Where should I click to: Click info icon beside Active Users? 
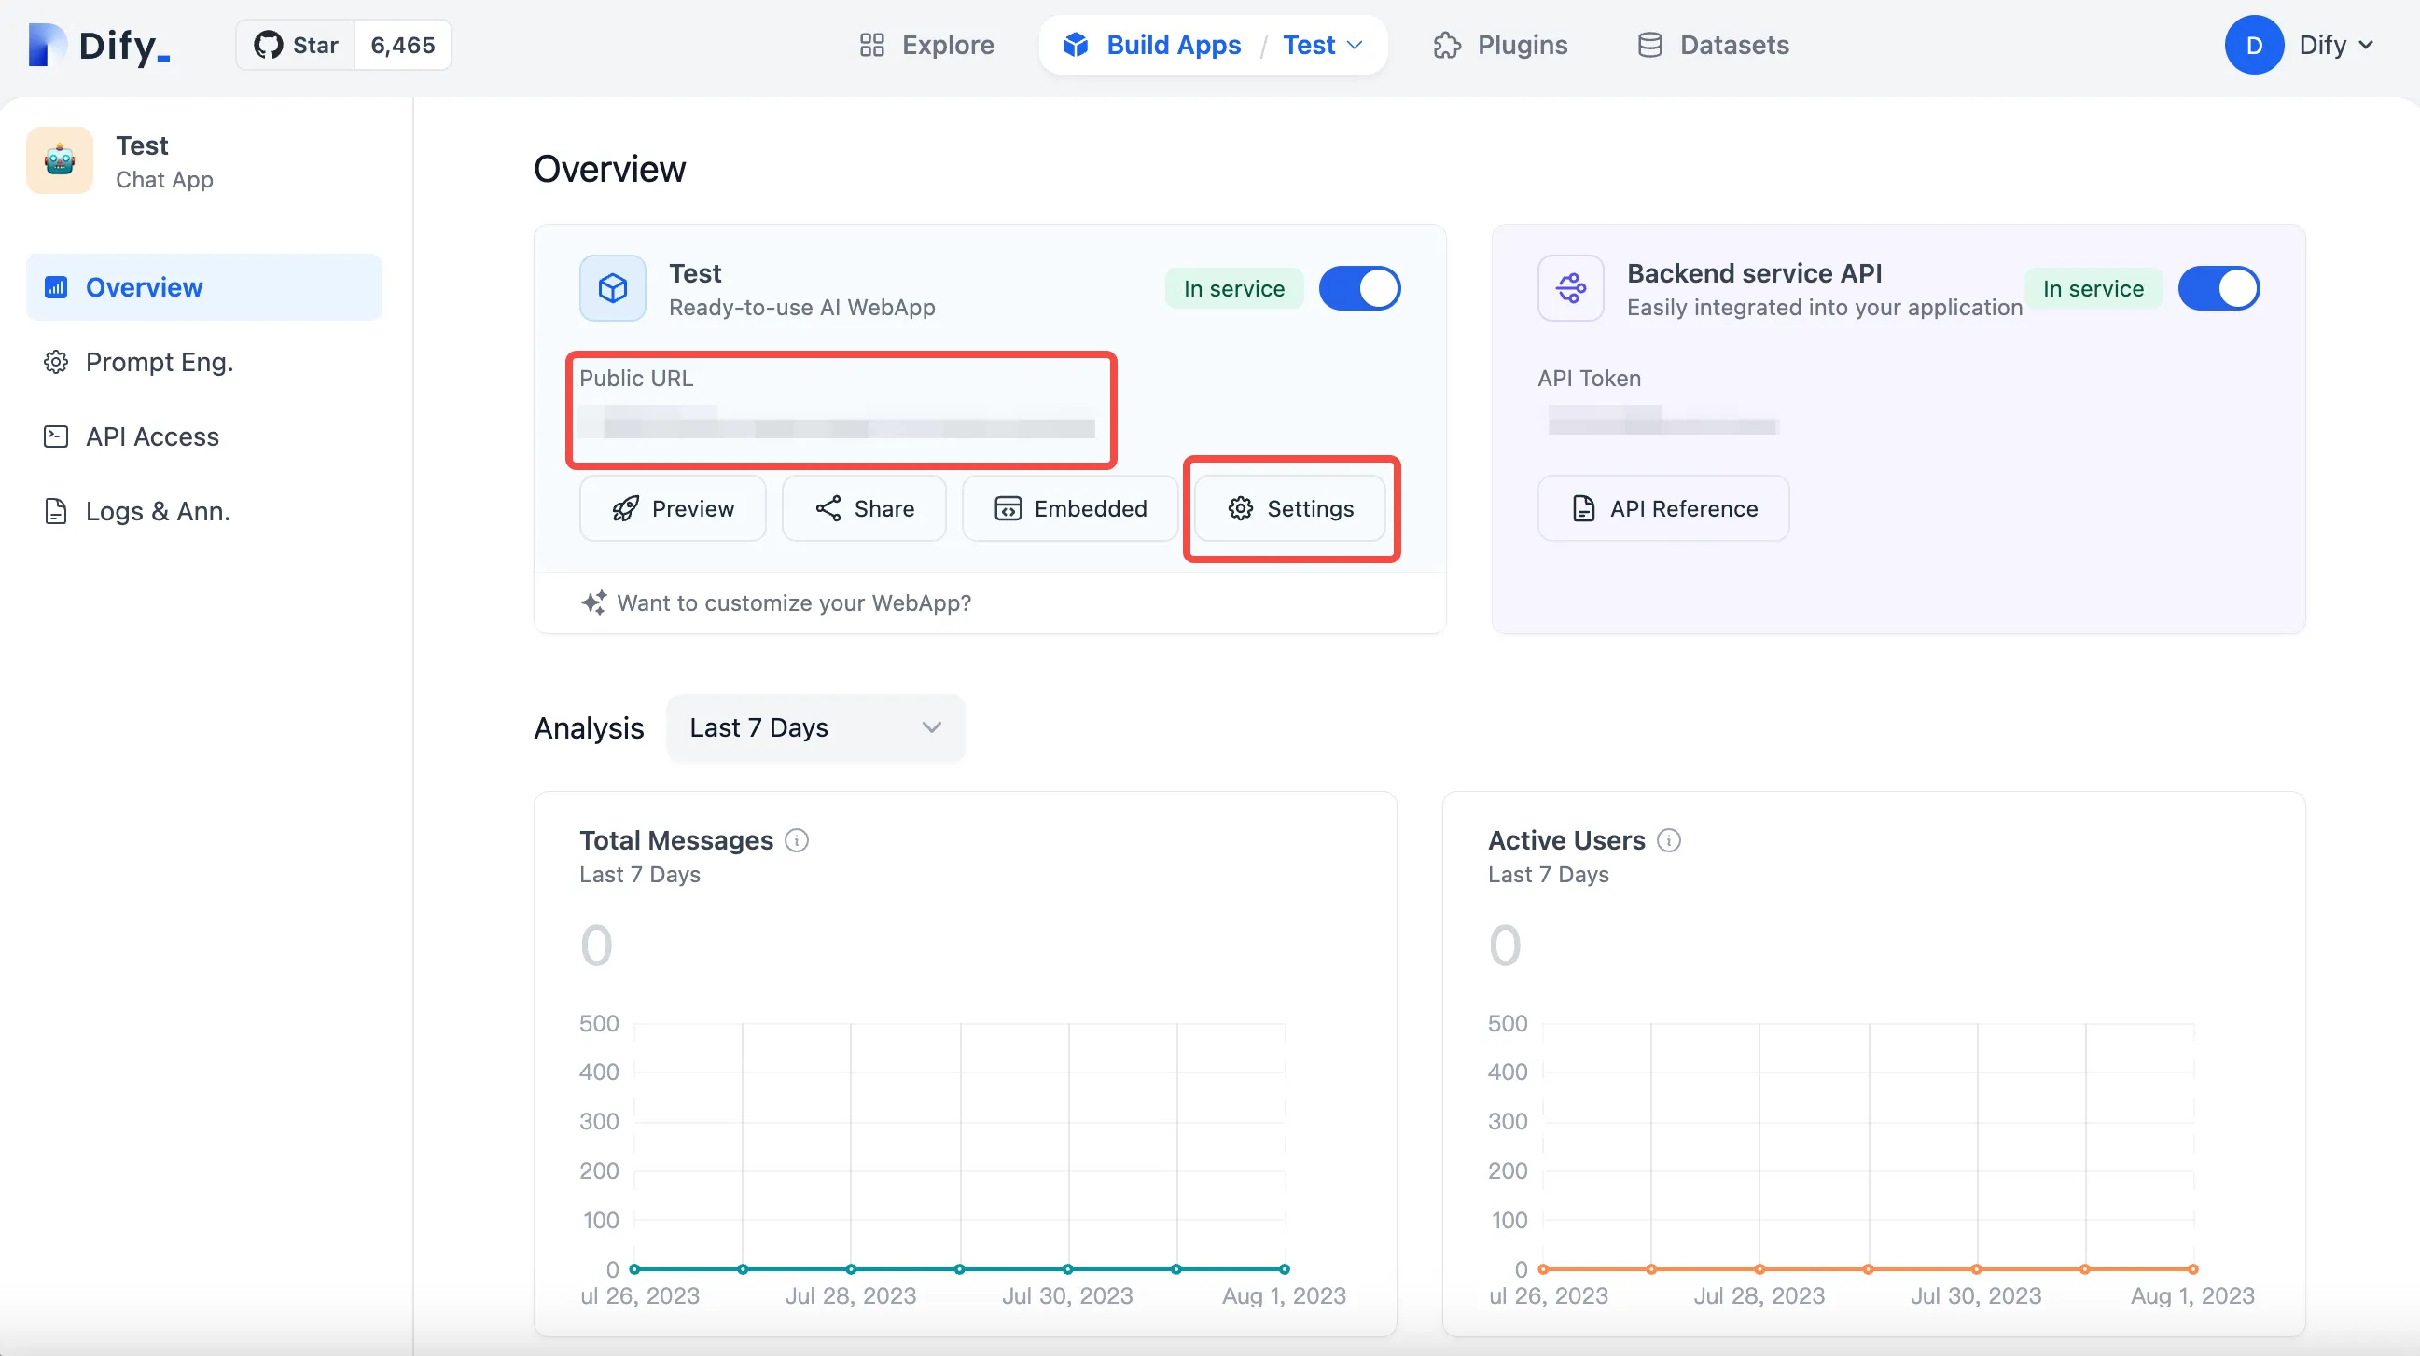click(x=1668, y=840)
